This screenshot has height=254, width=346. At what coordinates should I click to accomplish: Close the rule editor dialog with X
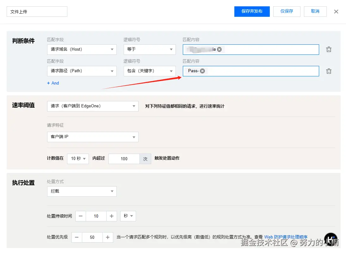(x=336, y=11)
